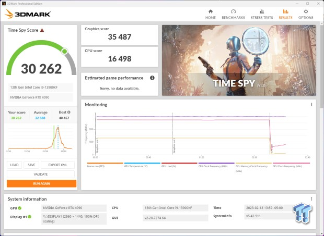Click Estimated game performance info icon
The image size is (324, 236).
pyautogui.click(x=152, y=78)
